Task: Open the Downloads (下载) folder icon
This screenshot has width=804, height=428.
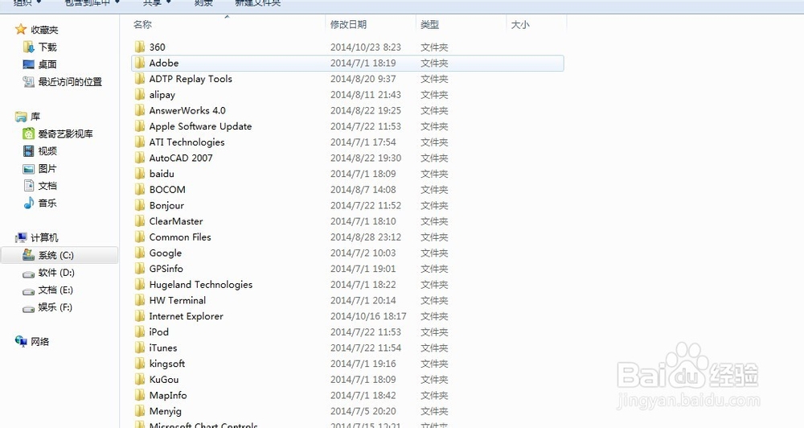Action: coord(29,47)
